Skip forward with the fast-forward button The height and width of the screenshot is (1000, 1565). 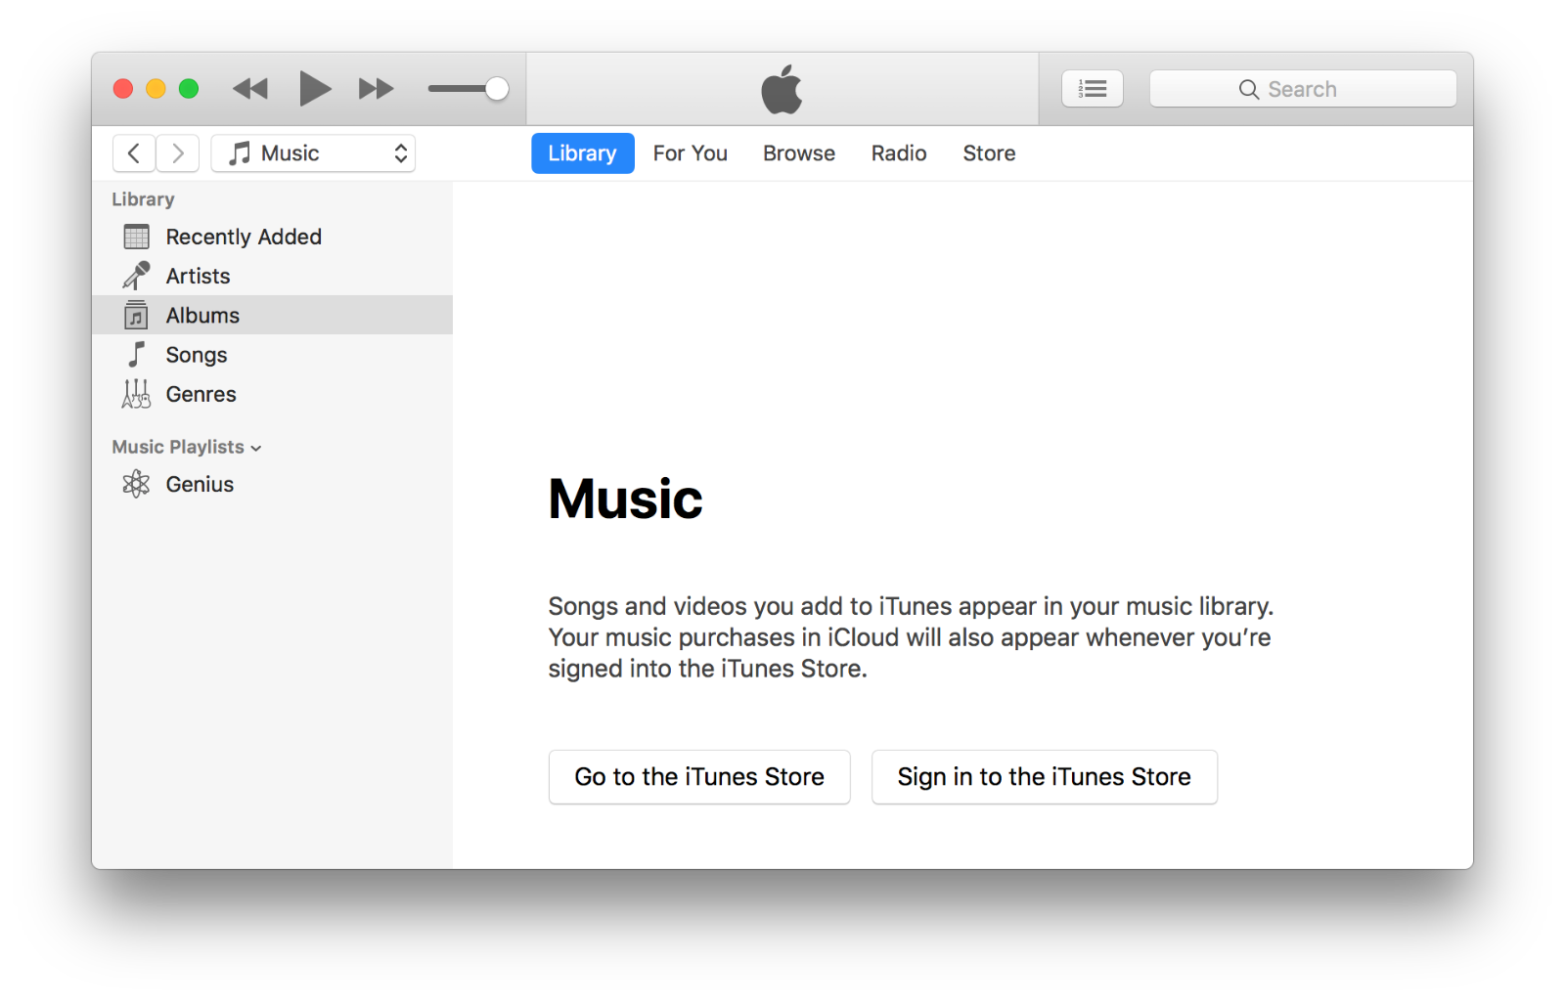coord(376,89)
